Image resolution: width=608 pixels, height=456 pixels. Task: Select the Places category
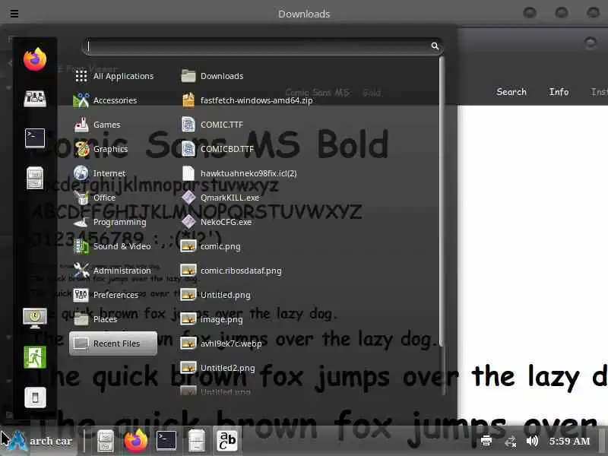pos(113,319)
